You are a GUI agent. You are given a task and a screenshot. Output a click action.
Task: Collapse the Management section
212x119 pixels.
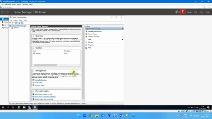tap(33, 71)
